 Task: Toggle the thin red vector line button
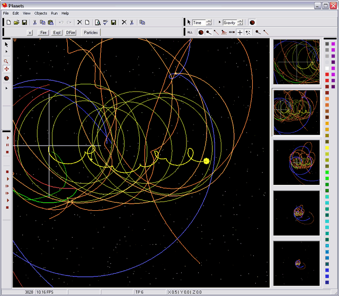click(x=216, y=32)
